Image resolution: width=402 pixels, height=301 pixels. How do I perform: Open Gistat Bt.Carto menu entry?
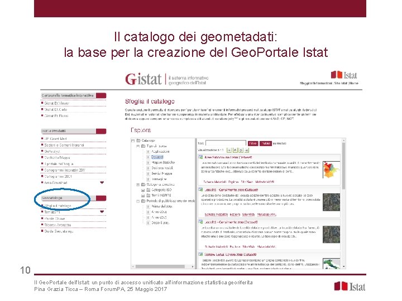coord(56,109)
